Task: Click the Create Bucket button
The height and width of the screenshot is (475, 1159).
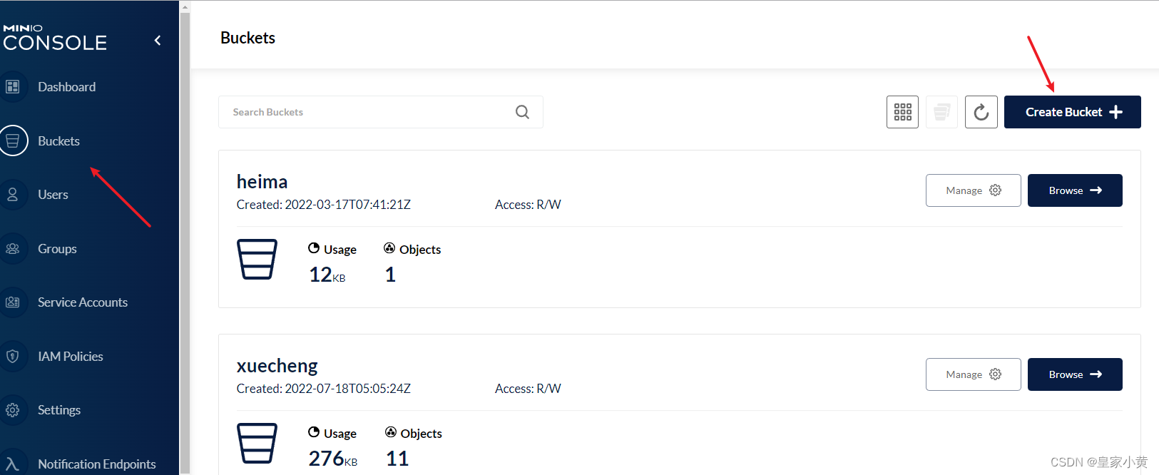Action: coord(1073,112)
